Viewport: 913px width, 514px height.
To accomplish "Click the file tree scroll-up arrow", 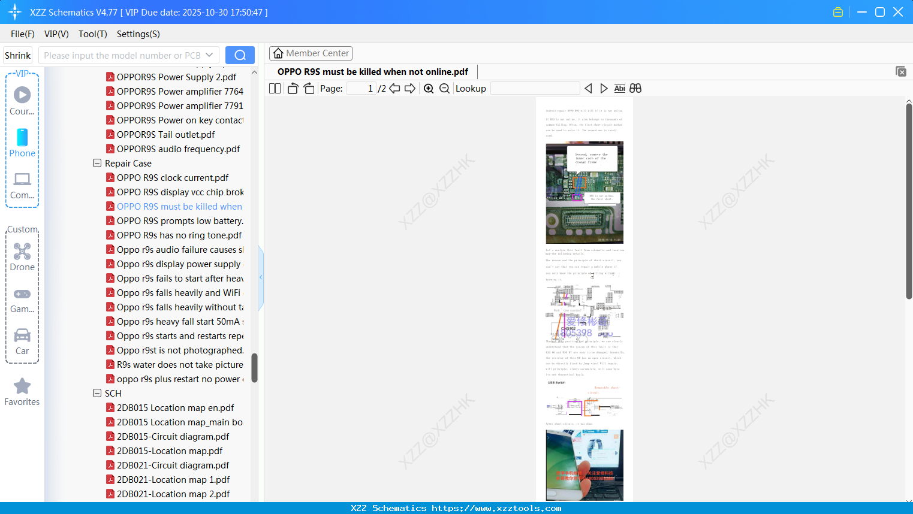I will pos(254,72).
